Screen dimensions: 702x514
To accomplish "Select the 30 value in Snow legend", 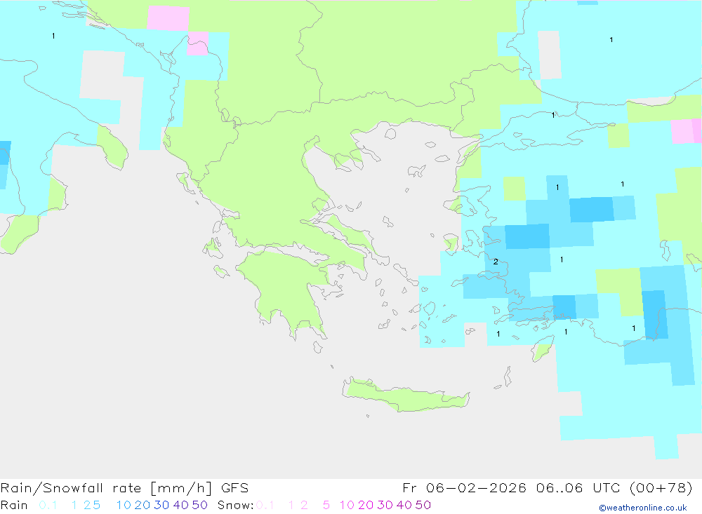I will pos(385,505).
